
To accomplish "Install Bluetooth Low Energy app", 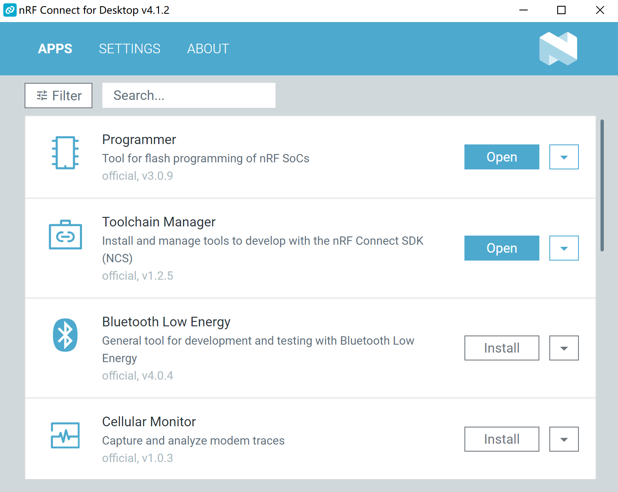I will pyautogui.click(x=502, y=348).
